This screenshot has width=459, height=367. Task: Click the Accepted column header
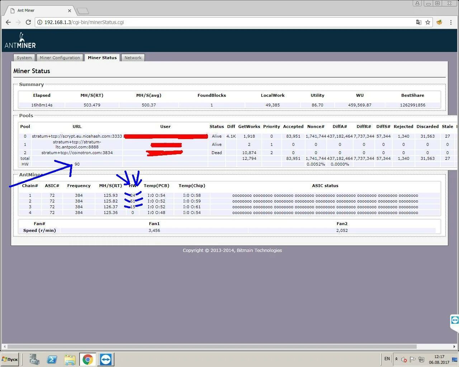coord(293,127)
